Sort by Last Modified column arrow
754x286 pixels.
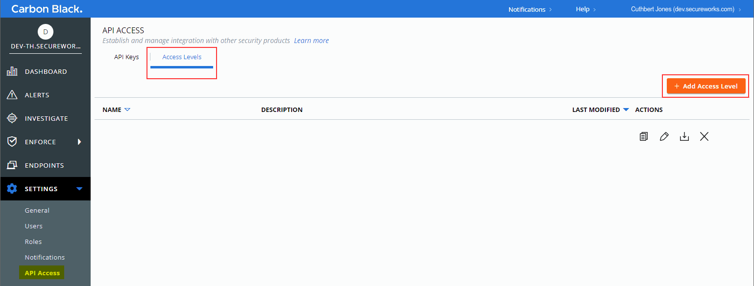pyautogui.click(x=626, y=110)
